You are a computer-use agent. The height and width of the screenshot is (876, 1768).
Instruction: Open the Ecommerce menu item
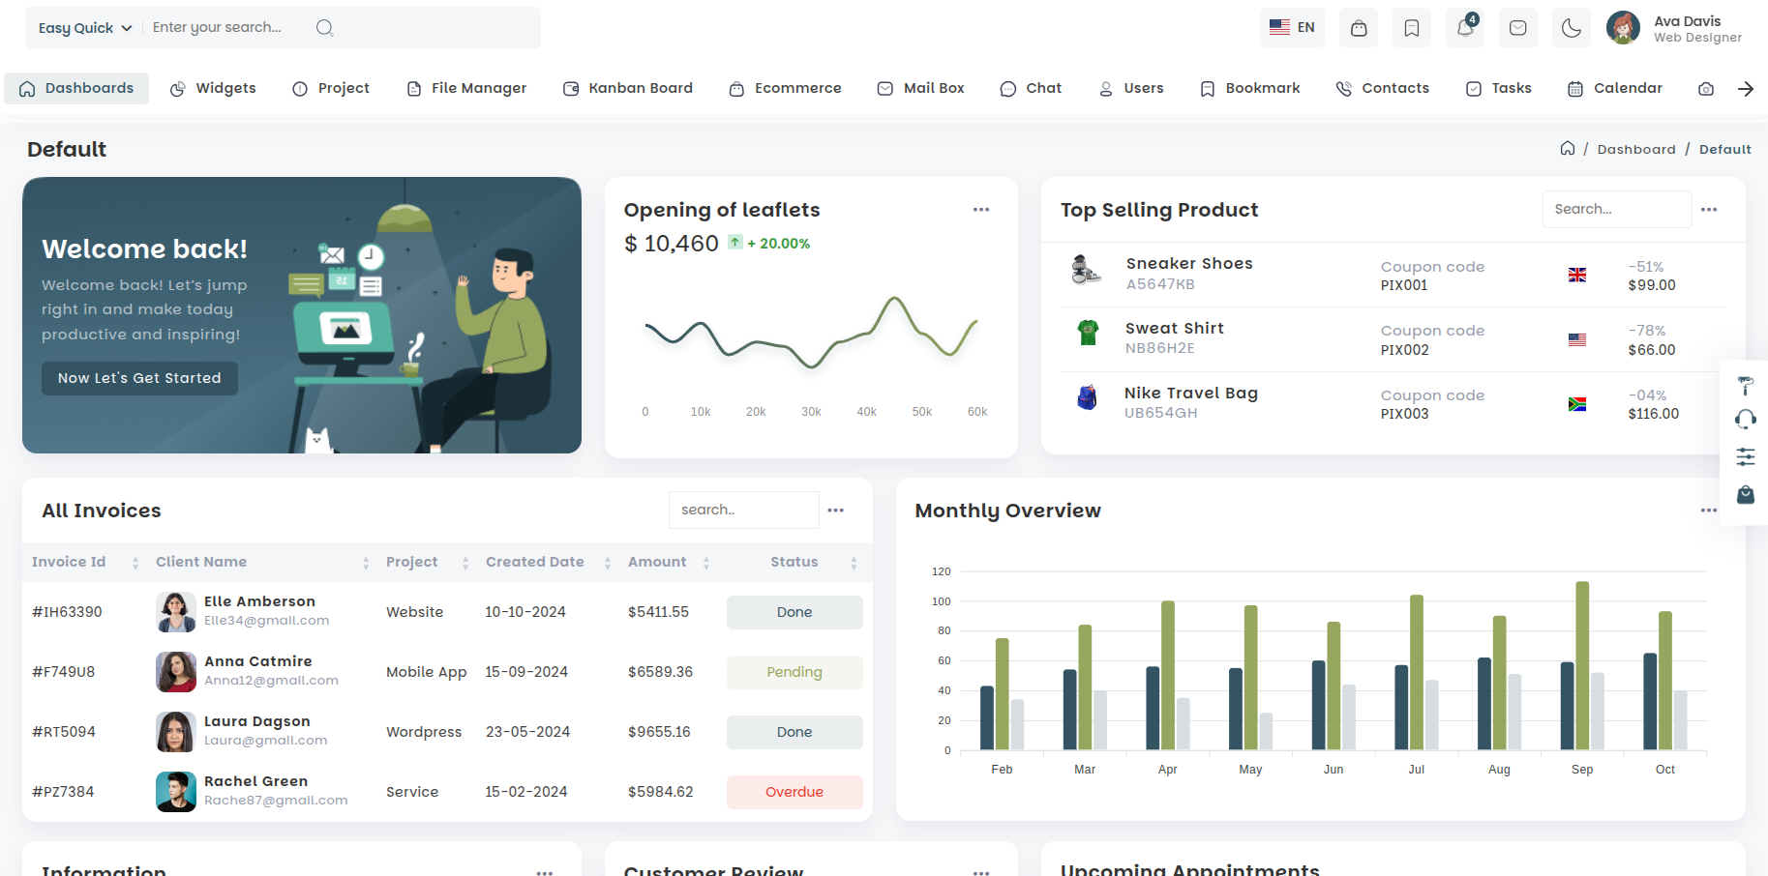tap(786, 88)
